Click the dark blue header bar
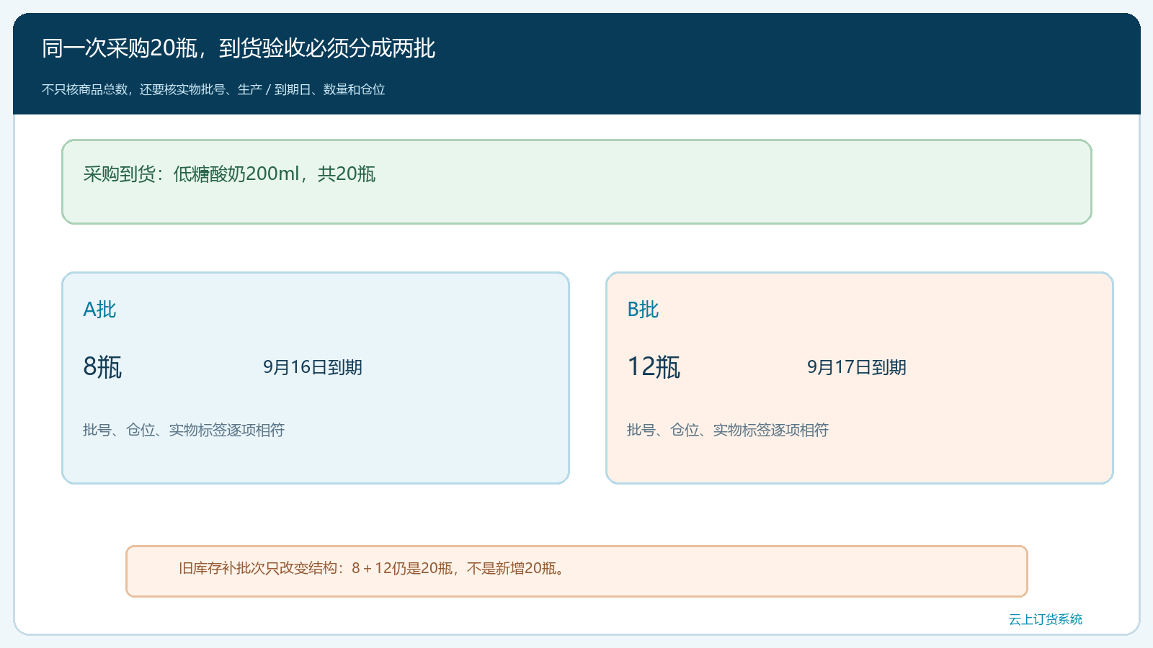This screenshot has height=648, width=1153. (x=576, y=64)
